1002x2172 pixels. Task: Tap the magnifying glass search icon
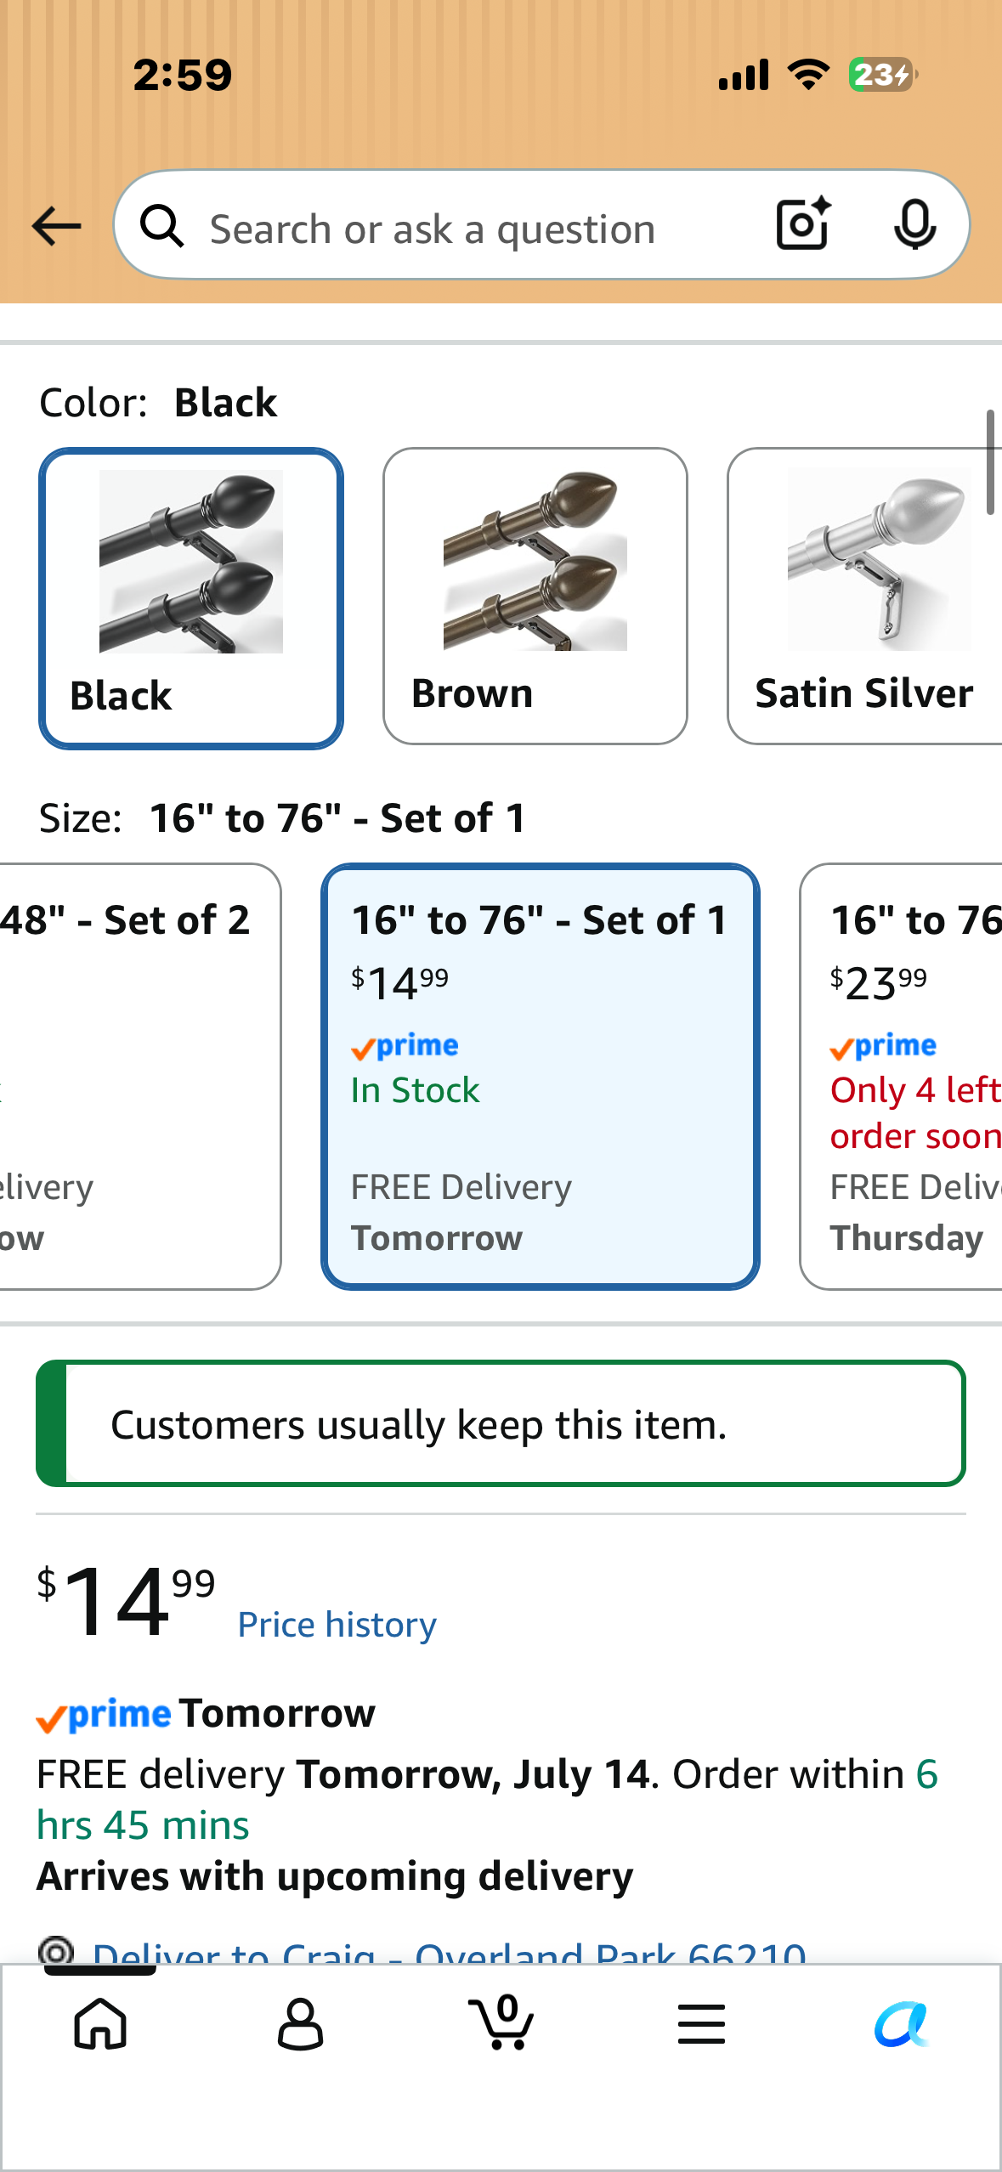coord(161,226)
